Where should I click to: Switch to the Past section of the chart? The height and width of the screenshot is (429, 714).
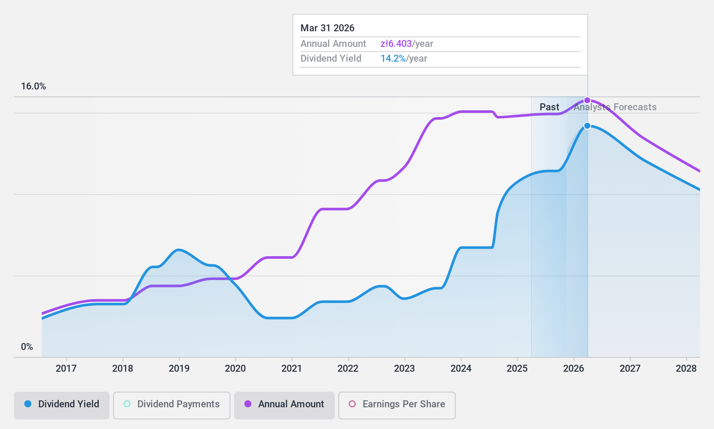click(x=549, y=107)
